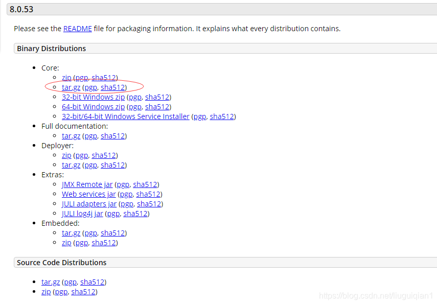437x305 pixels.
Task: Download the Core tar.gz distribution
Action: coord(71,87)
